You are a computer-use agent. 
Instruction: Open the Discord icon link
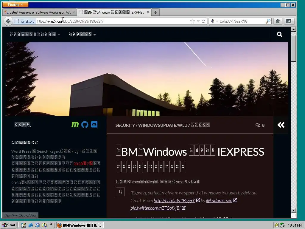pos(94,125)
